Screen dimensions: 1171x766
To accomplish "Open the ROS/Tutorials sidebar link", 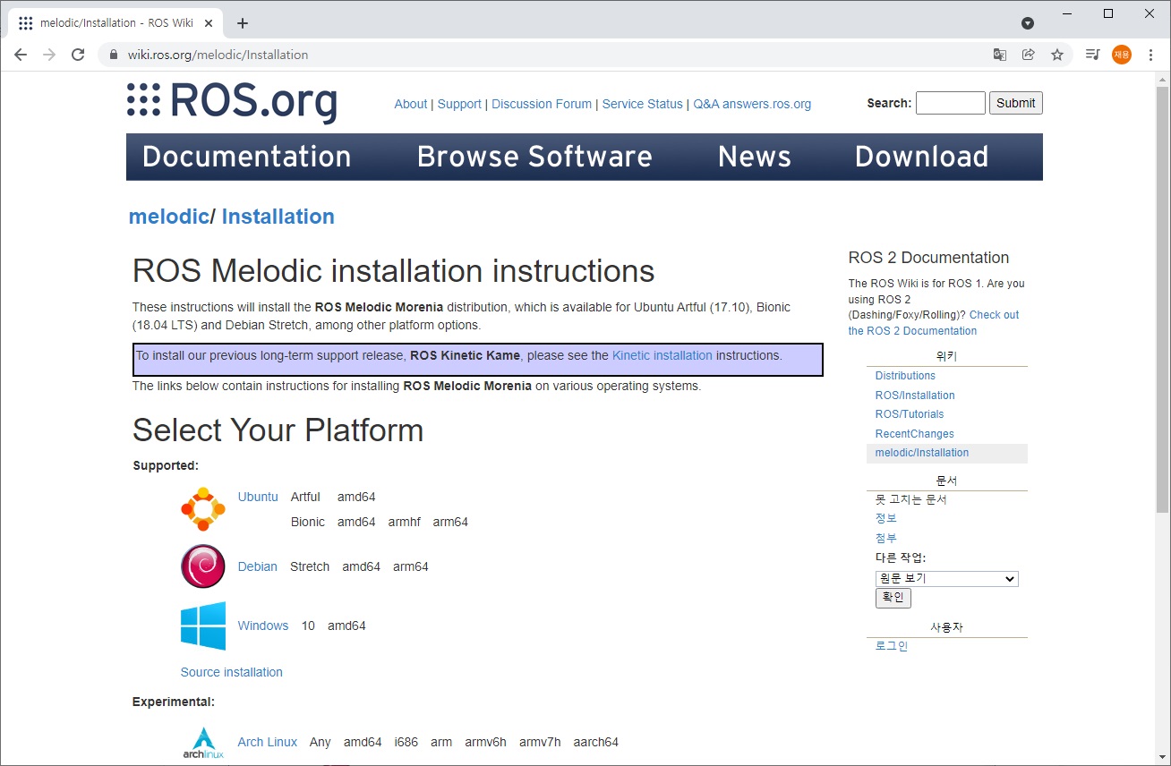I will [x=910, y=414].
